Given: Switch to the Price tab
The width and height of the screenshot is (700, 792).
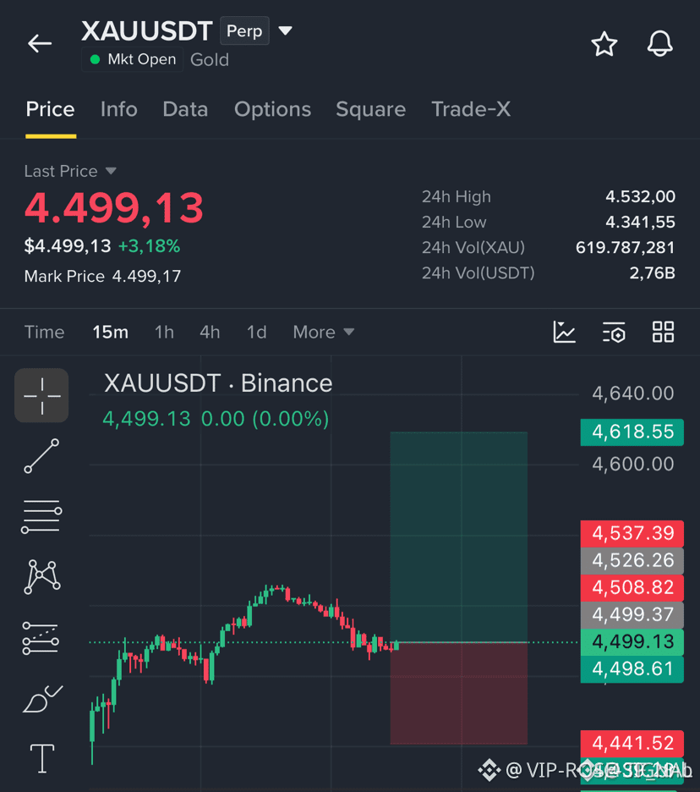Looking at the screenshot, I should click(x=51, y=109).
